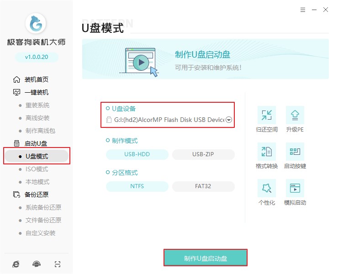This screenshot has height=274, width=338.
Task: Select USB-ZIP creation mode
Action: click(203, 154)
